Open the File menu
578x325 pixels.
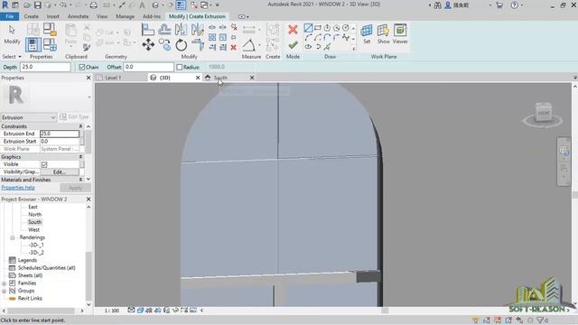click(x=10, y=16)
